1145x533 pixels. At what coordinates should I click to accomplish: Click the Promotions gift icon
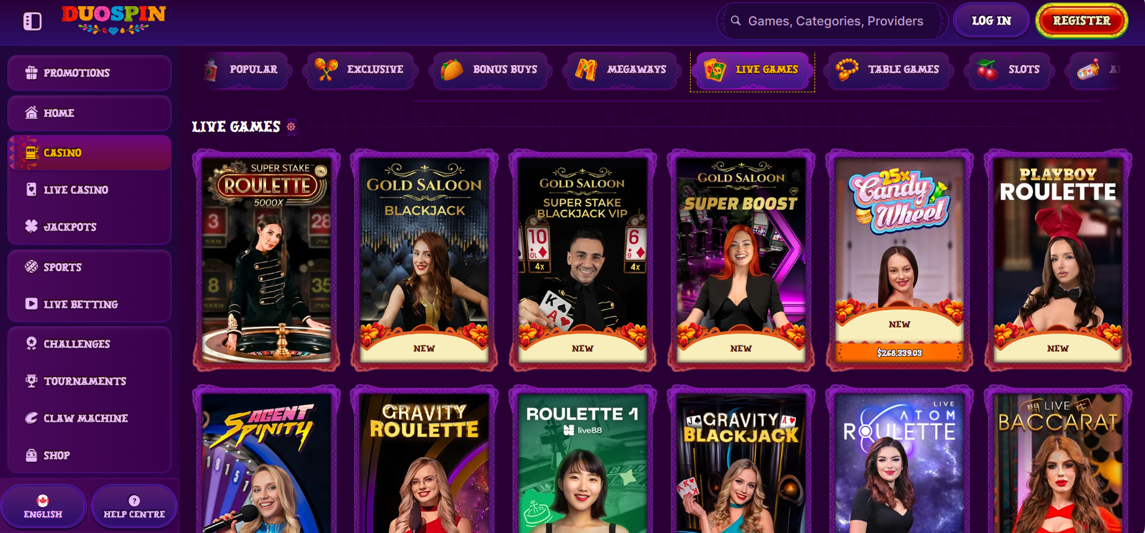point(32,72)
